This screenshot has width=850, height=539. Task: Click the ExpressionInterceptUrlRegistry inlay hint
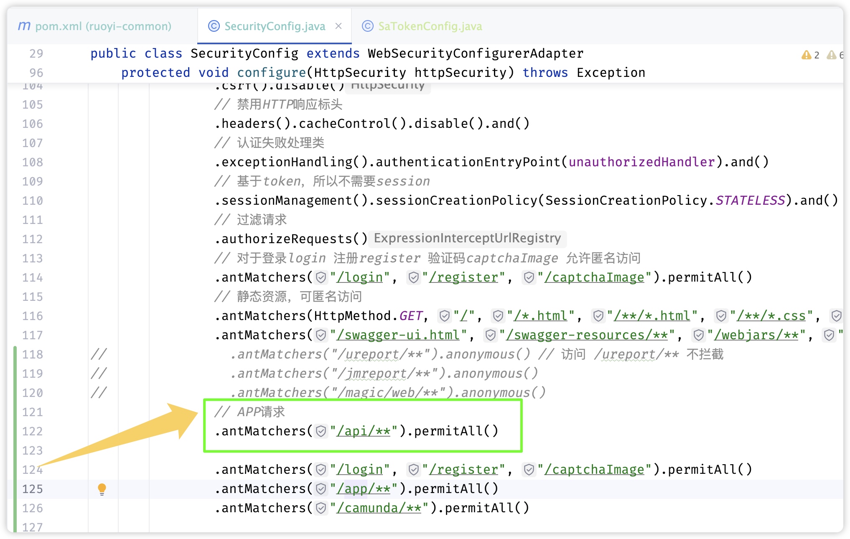467,239
